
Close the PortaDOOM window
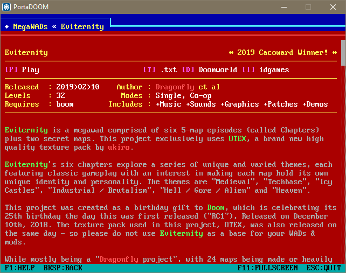coord(333,7)
